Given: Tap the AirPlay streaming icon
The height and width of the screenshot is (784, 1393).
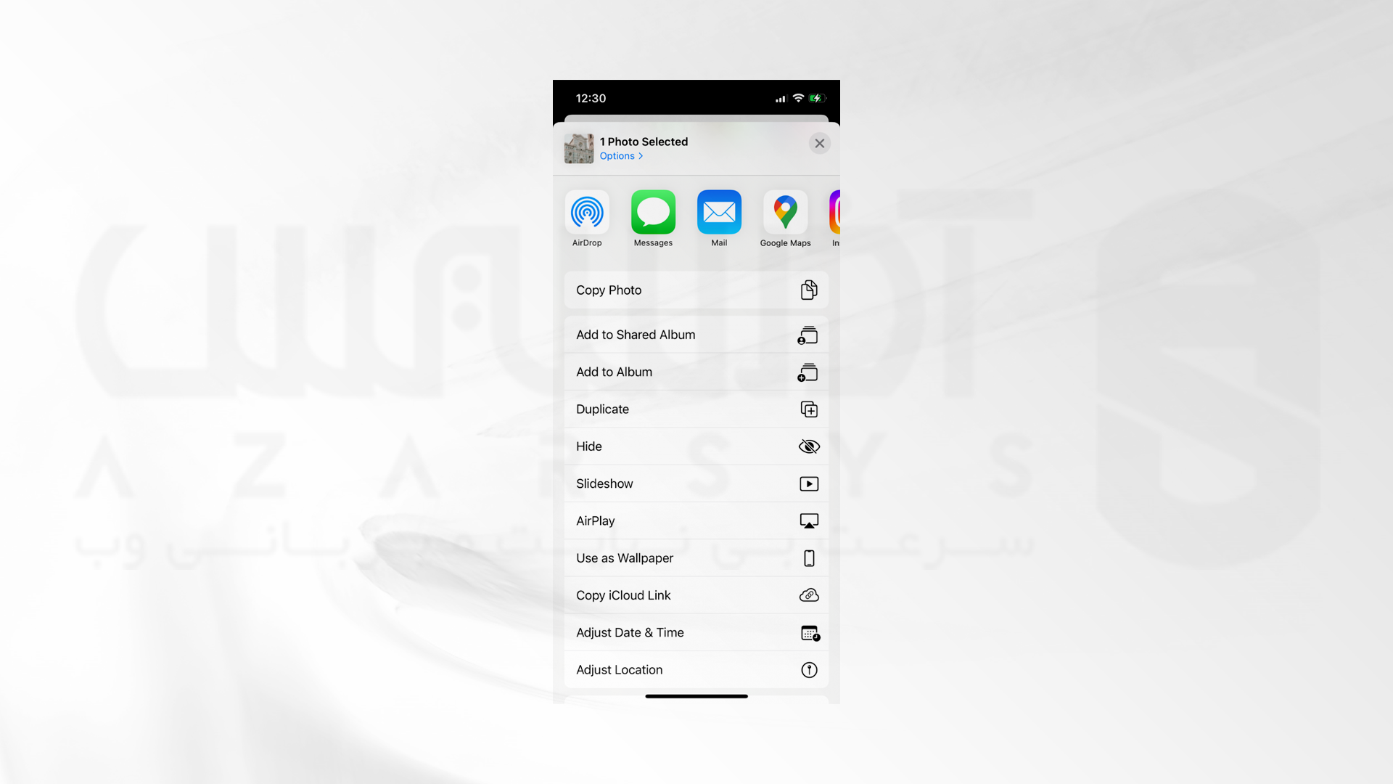Looking at the screenshot, I should click(808, 520).
